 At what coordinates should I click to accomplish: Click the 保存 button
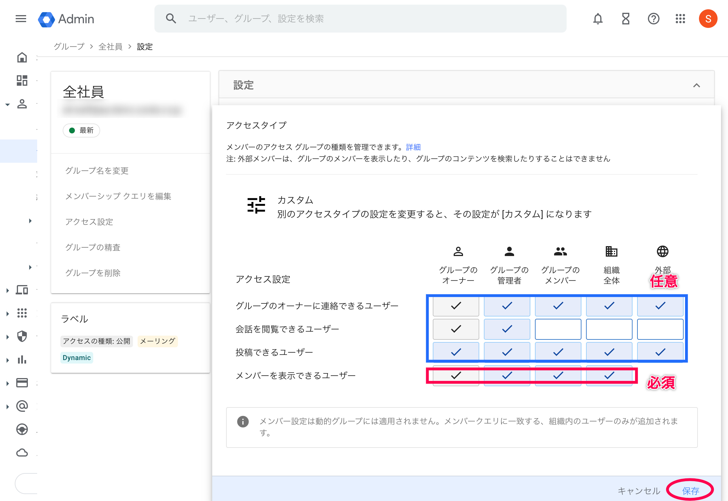pyautogui.click(x=690, y=491)
